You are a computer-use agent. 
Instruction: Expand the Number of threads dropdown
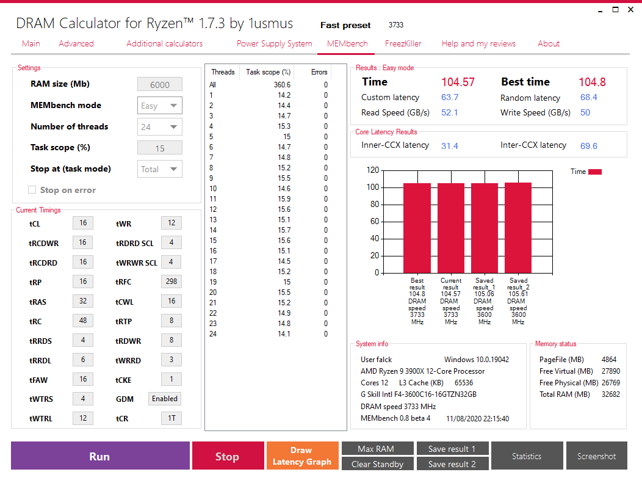click(x=160, y=127)
